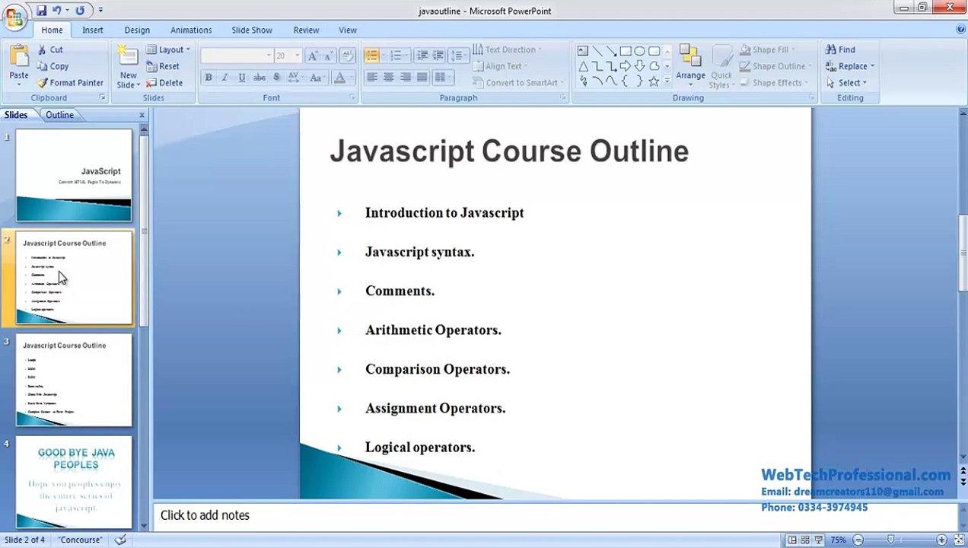
Task: Delete the current slide
Action: [x=164, y=83]
